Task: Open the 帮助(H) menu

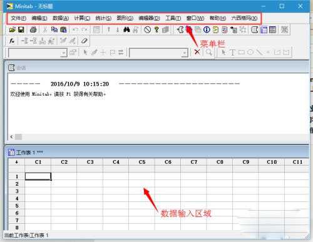Action: click(218, 18)
